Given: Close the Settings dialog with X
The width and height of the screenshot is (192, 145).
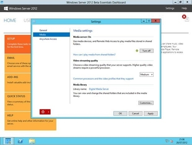Looking at the screenshot, I should click(156, 21).
